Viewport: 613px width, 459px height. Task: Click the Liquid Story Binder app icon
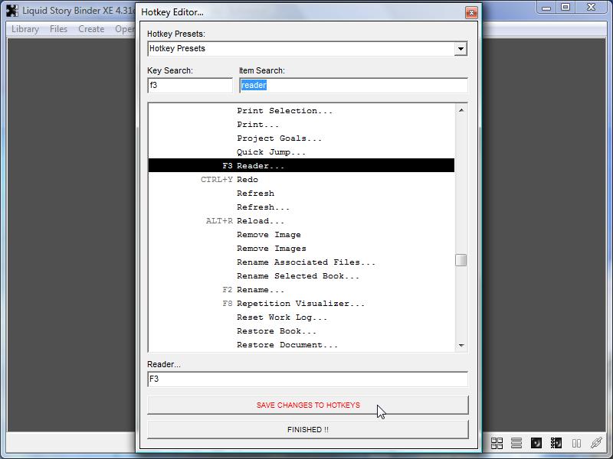pyautogui.click(x=12, y=11)
